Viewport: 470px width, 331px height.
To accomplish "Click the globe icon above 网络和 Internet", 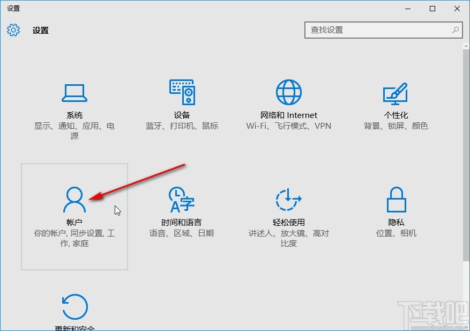I will click(x=288, y=91).
